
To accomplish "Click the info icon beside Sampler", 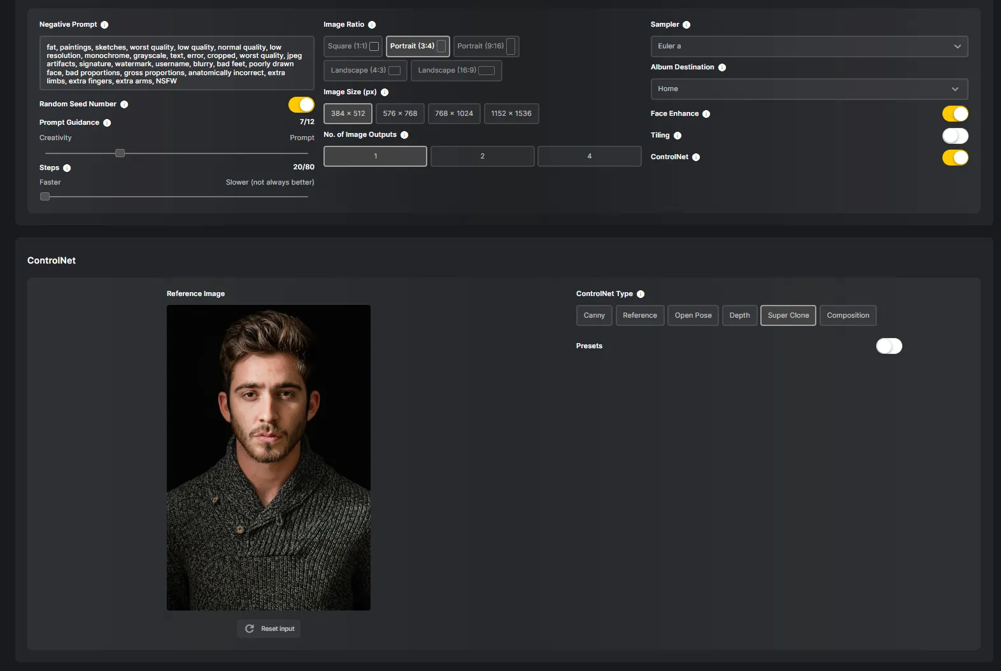I will coord(686,25).
